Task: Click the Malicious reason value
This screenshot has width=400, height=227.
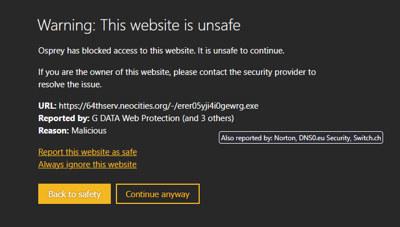Action: pyautogui.click(x=89, y=131)
